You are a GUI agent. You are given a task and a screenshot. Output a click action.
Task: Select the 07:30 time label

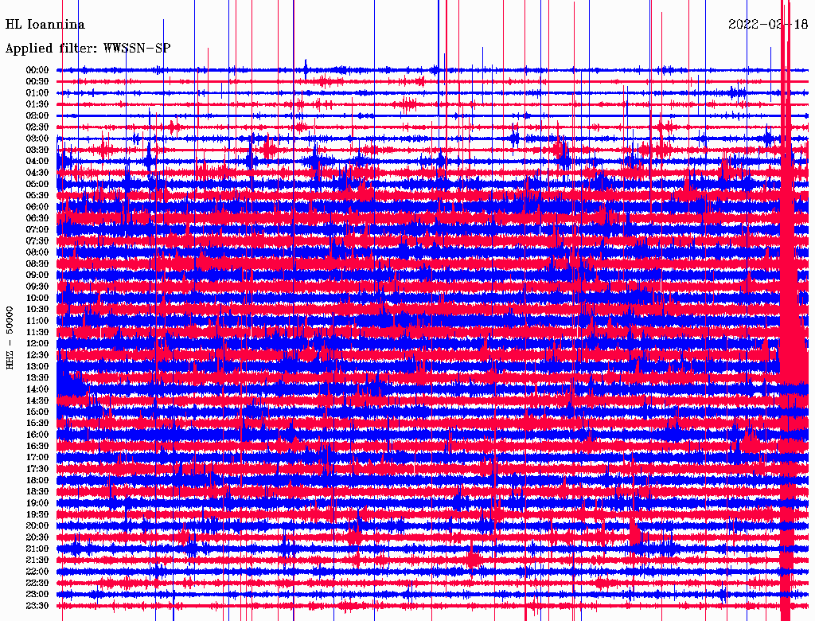(x=37, y=240)
